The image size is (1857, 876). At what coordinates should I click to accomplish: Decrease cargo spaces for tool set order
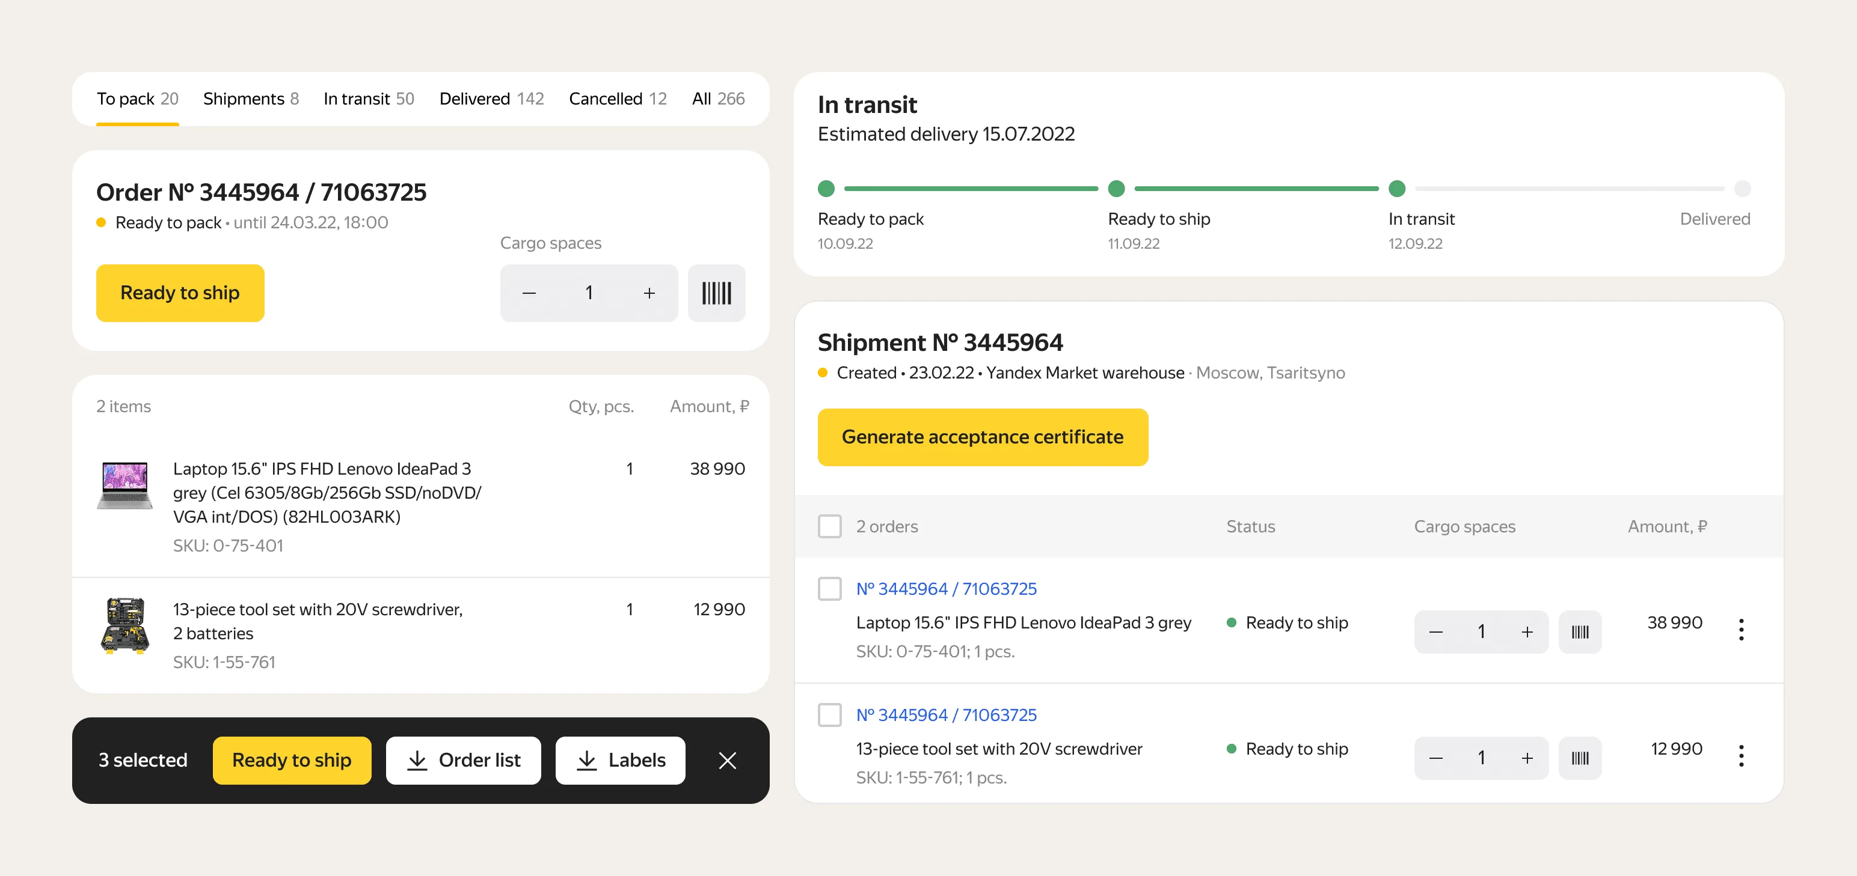(x=1436, y=758)
